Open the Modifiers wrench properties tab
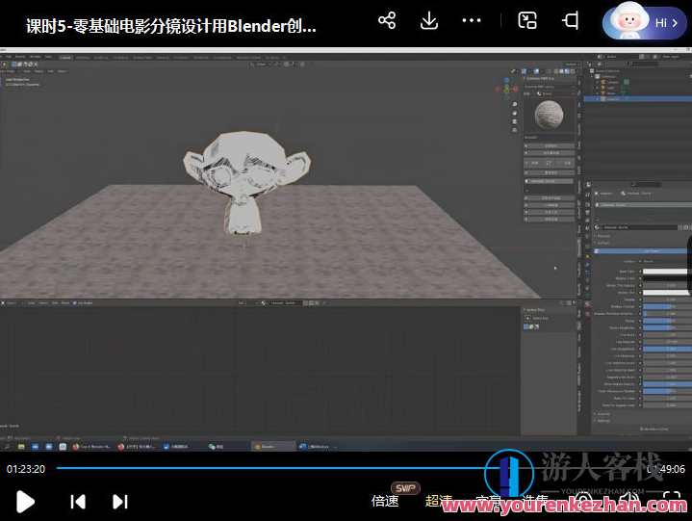The width and height of the screenshot is (692, 521). [x=588, y=266]
